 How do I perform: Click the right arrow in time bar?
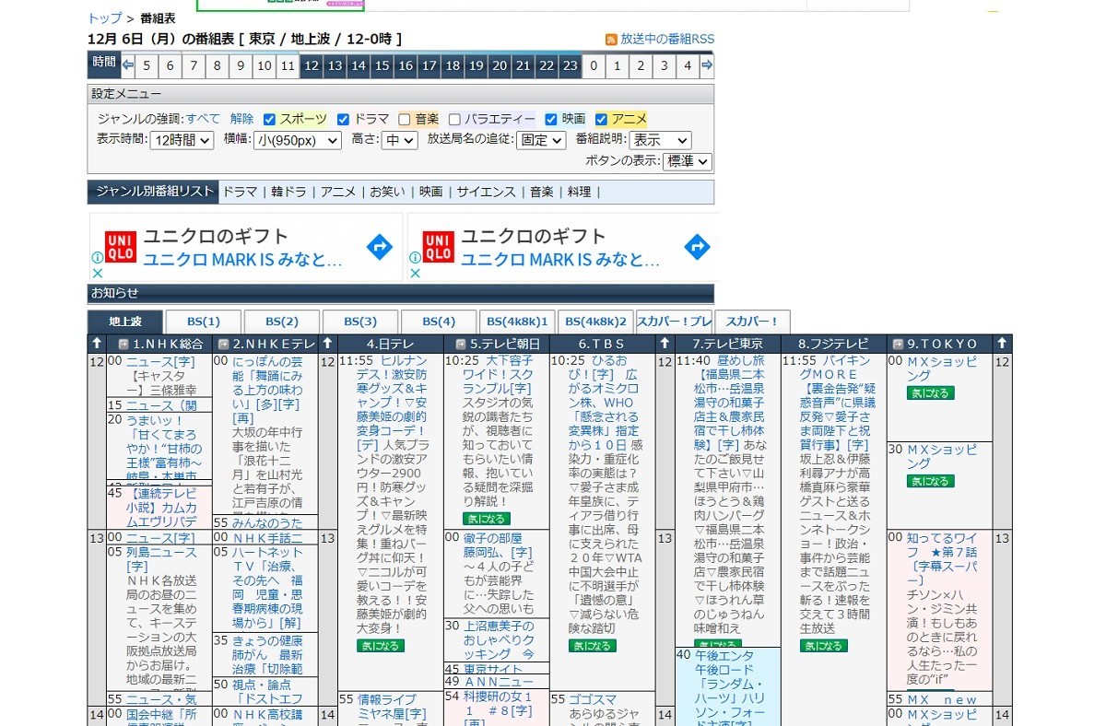(x=707, y=65)
